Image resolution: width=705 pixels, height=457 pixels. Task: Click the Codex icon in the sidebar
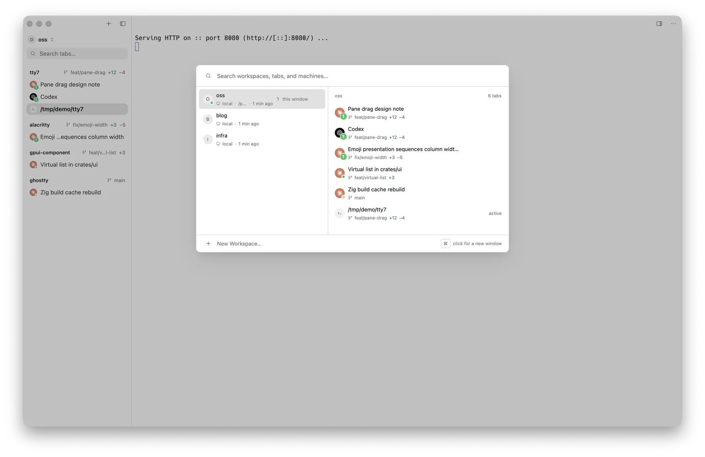pyautogui.click(x=33, y=97)
